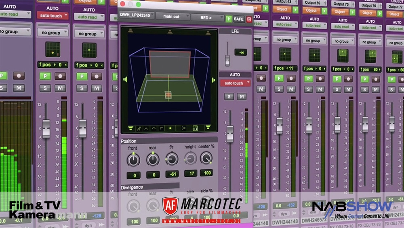
Task: Open the panner thumbnail on the Output 76 track
Action: [x=370, y=57]
